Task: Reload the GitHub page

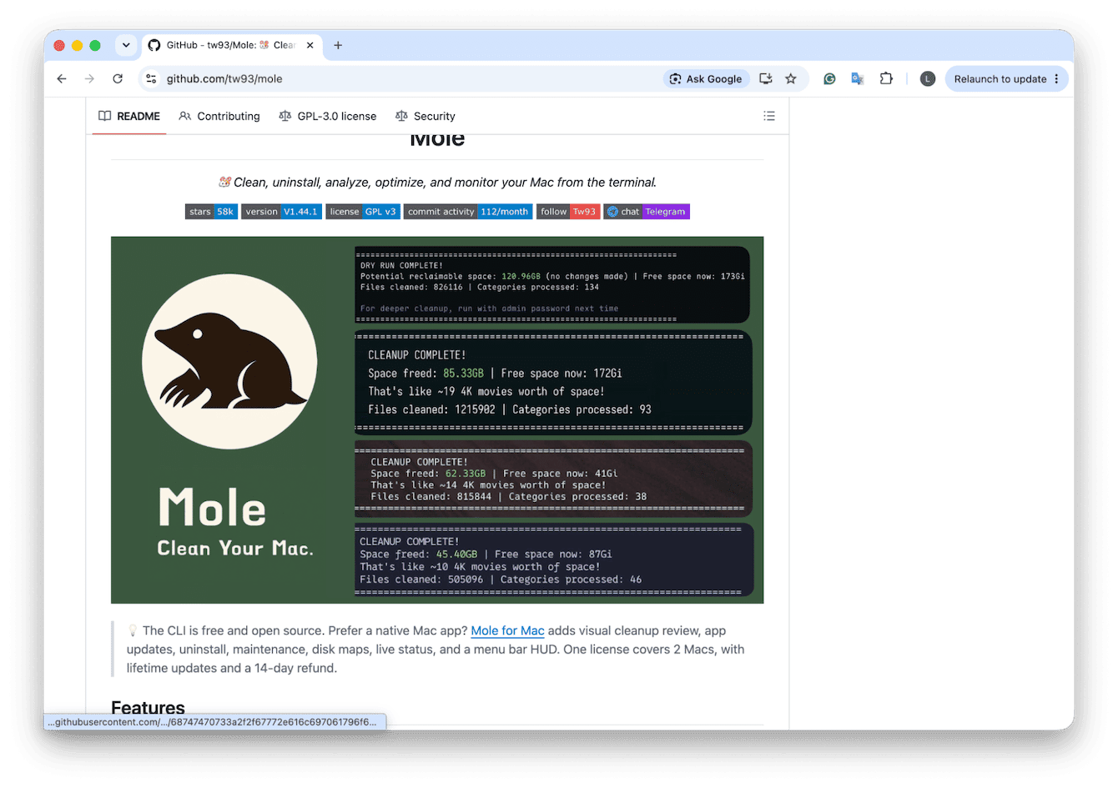Action: [118, 78]
